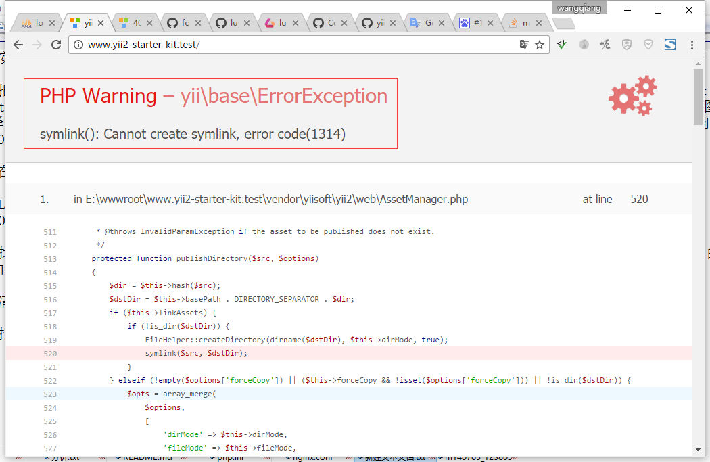View site information icon beside URL

pos(78,45)
